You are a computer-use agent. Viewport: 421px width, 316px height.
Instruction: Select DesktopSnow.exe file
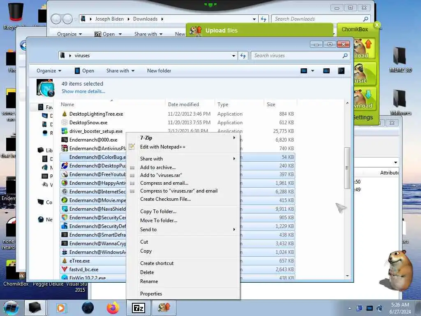click(88, 123)
